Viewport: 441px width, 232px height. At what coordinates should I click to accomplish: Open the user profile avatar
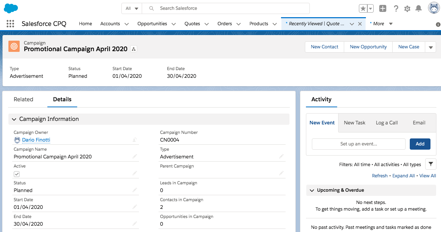click(434, 8)
